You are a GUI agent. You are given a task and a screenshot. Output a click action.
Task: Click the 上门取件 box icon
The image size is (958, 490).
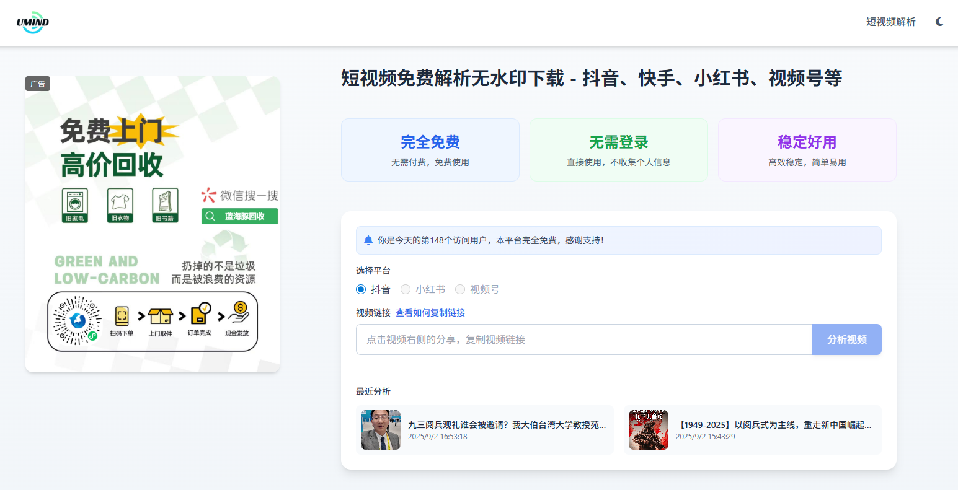click(x=160, y=317)
